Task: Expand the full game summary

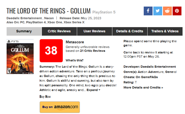Action: (x=93, y=90)
